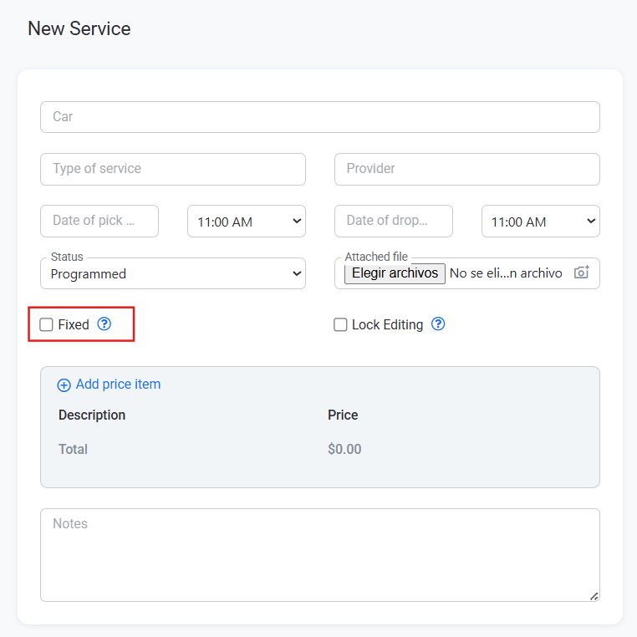Expand the Status dropdown showing Programmed
This screenshot has width=637, height=637.
click(173, 273)
